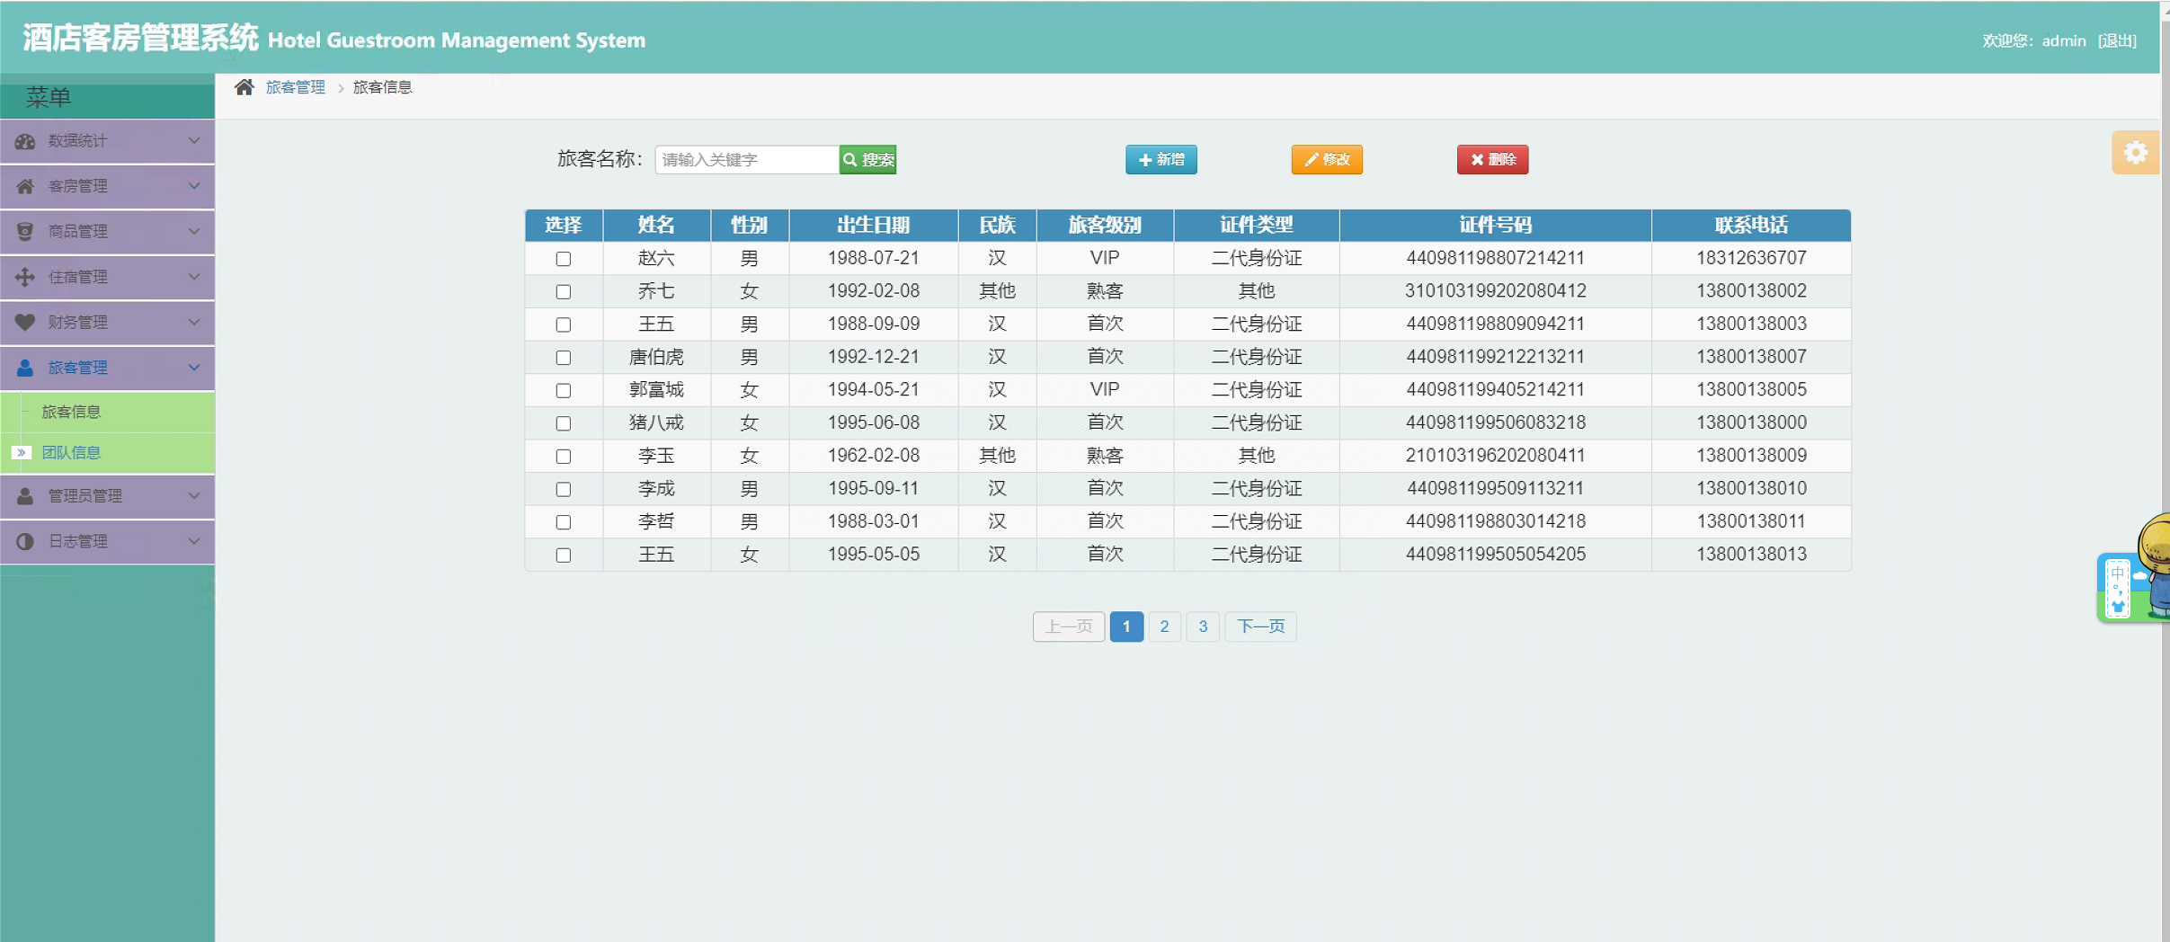2170x942 pixels.
Task: Collapse the 旅客管理 menu chevron
Action: click(x=193, y=368)
